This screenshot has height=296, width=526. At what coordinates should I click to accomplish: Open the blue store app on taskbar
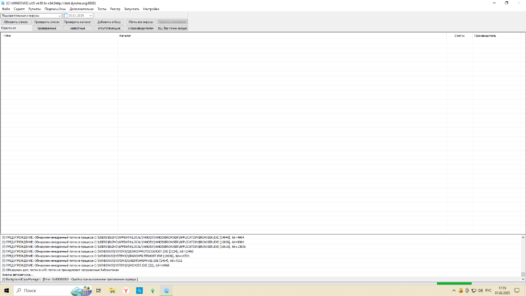tap(139, 290)
